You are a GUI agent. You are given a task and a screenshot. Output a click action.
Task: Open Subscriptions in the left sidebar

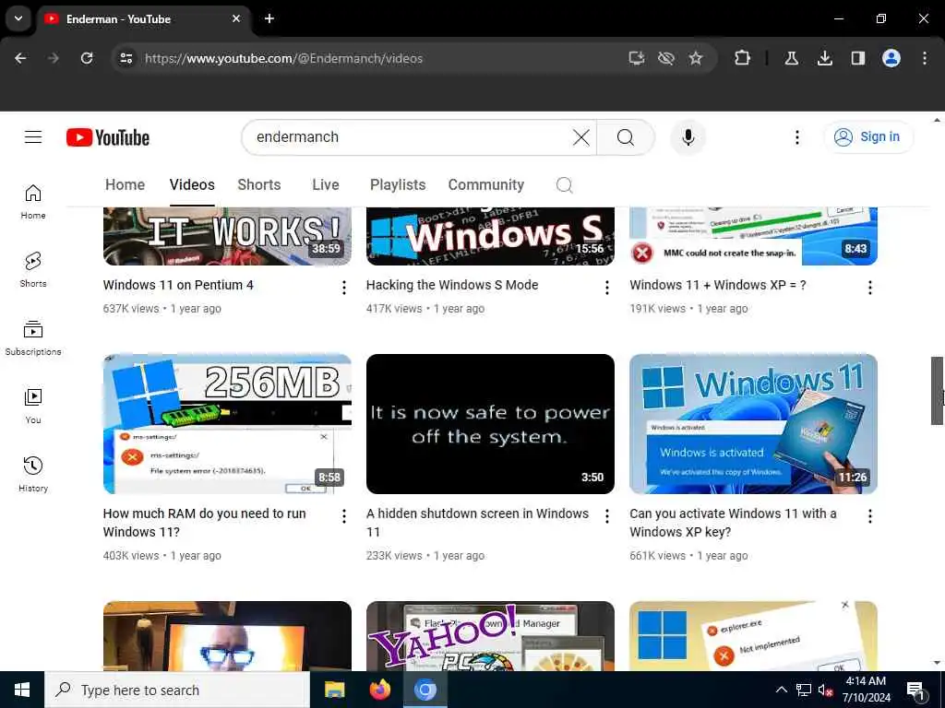33,337
